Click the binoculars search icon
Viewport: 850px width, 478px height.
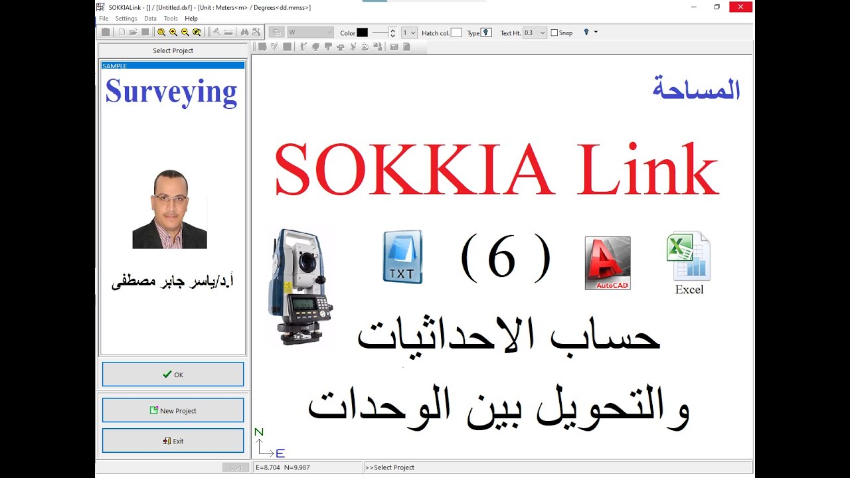(244, 32)
